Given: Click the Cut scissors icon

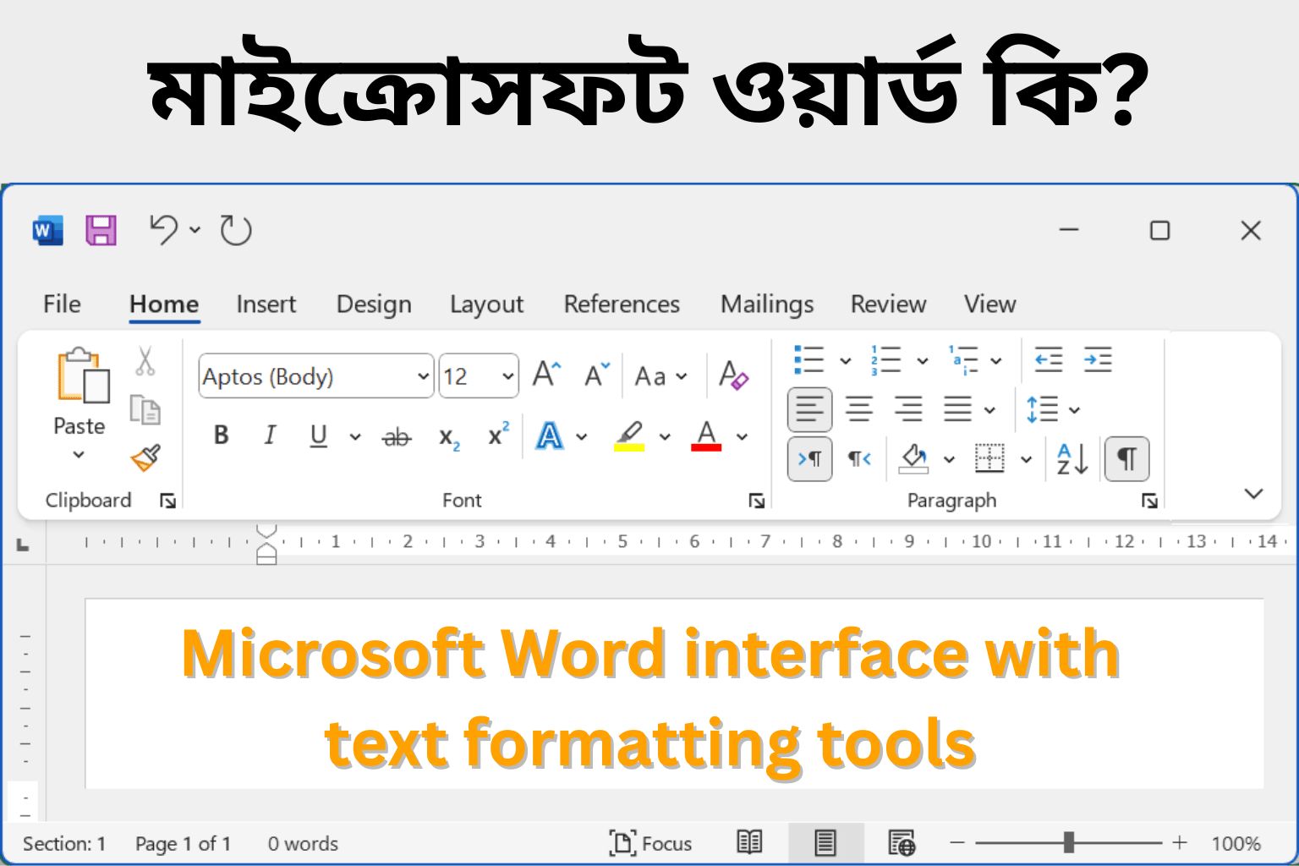Looking at the screenshot, I should pyautogui.click(x=145, y=361).
